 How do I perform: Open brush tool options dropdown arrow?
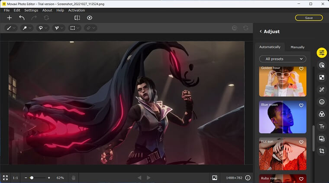14,28
